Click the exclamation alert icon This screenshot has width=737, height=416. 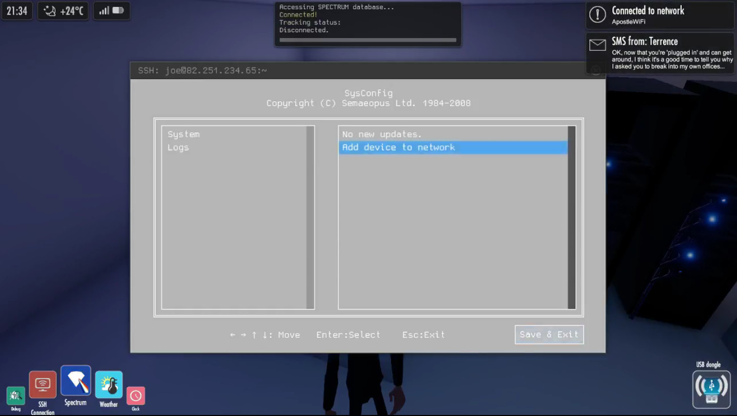click(x=598, y=15)
